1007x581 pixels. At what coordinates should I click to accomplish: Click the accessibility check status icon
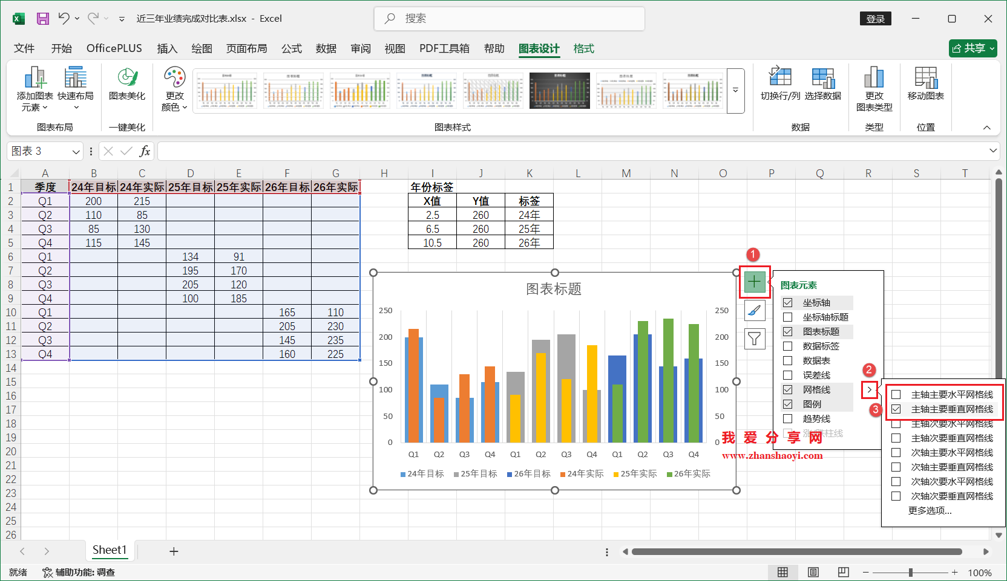click(47, 573)
